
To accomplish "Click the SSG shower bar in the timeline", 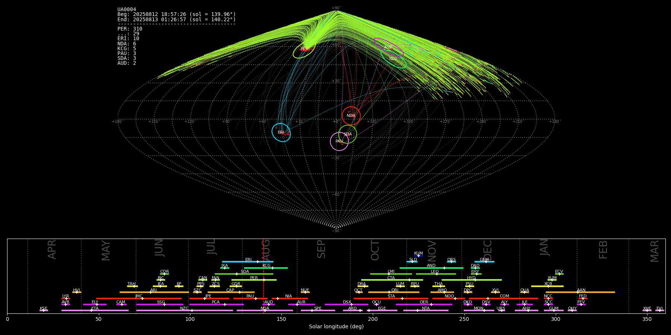I will coord(160,304).
